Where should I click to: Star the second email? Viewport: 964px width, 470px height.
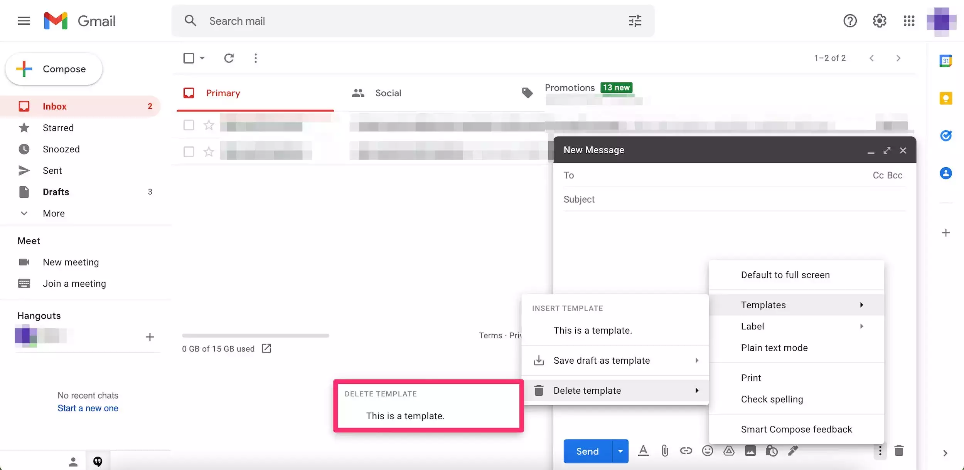[209, 152]
